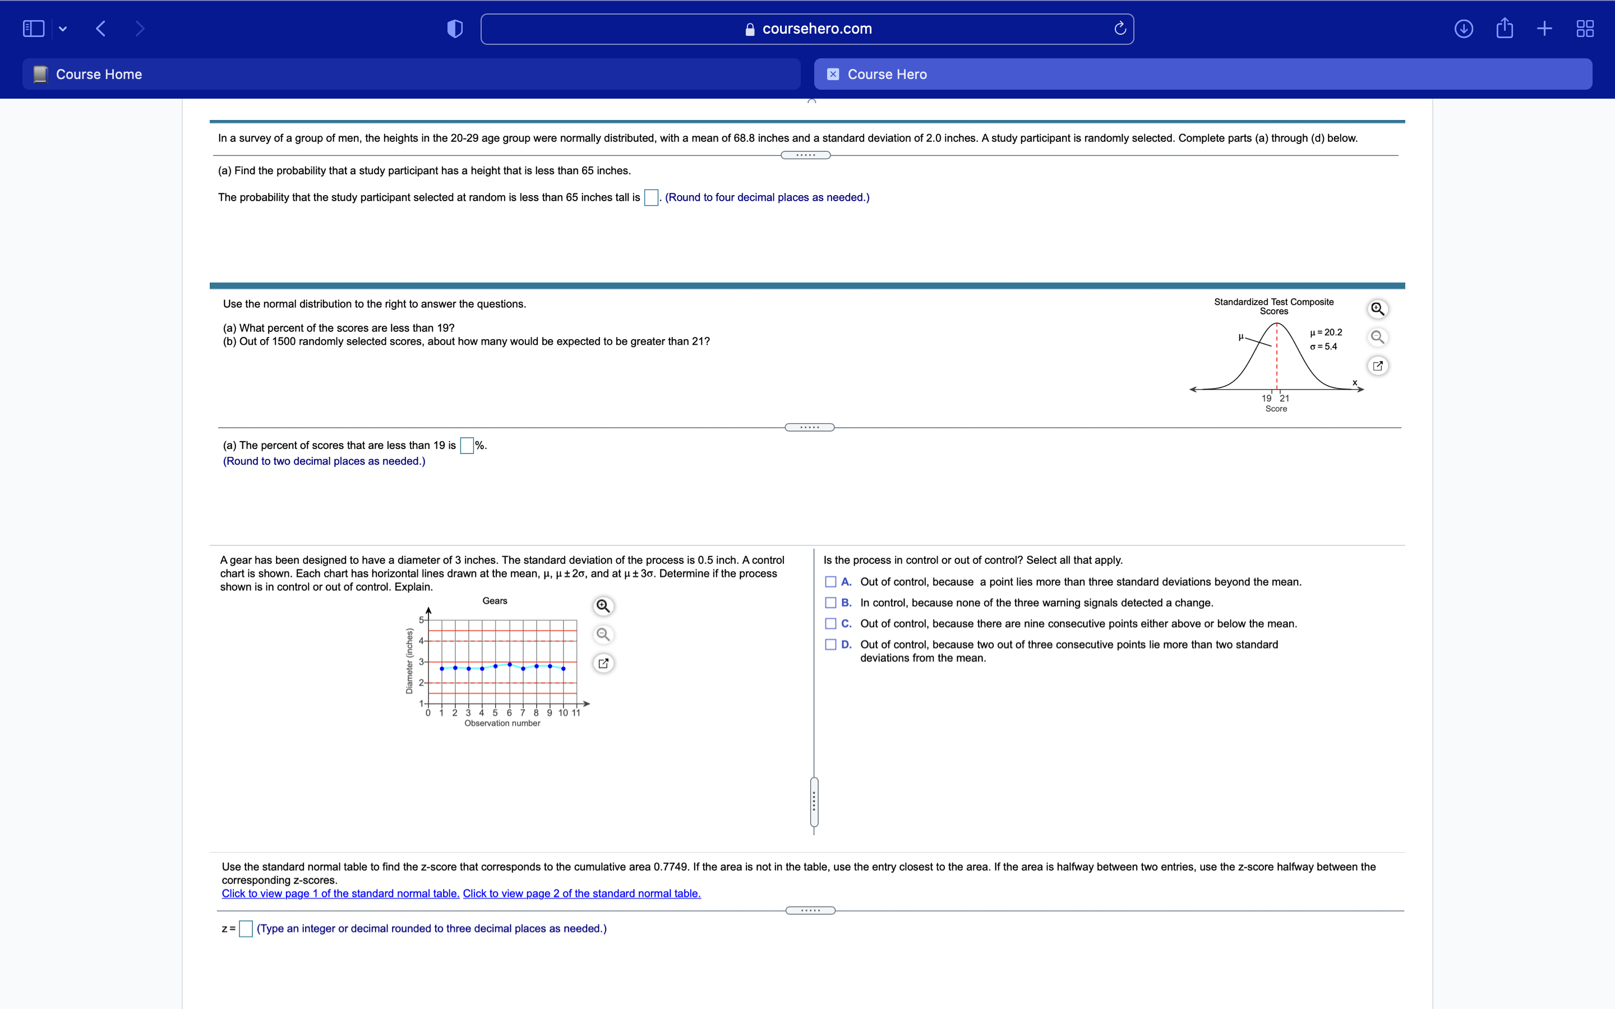The width and height of the screenshot is (1615, 1009).
Task: Zoom out on the normal distribution graph
Action: pyautogui.click(x=1377, y=337)
